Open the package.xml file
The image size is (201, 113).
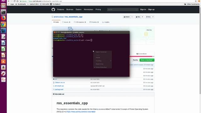pos(59,89)
